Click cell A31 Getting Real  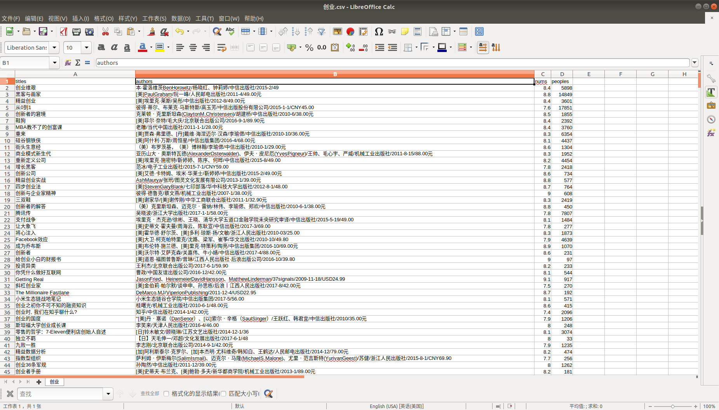point(75,279)
